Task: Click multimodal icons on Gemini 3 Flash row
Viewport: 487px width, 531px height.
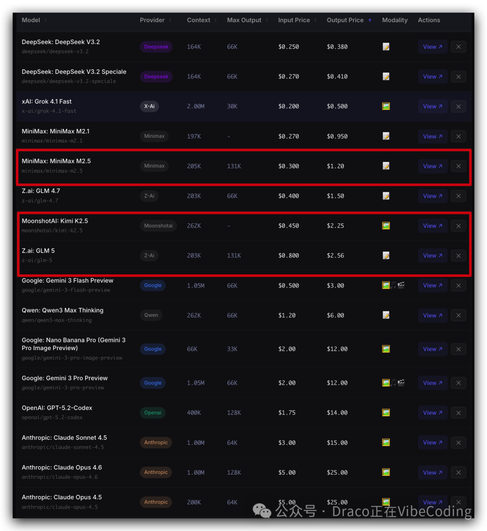Action: click(393, 286)
